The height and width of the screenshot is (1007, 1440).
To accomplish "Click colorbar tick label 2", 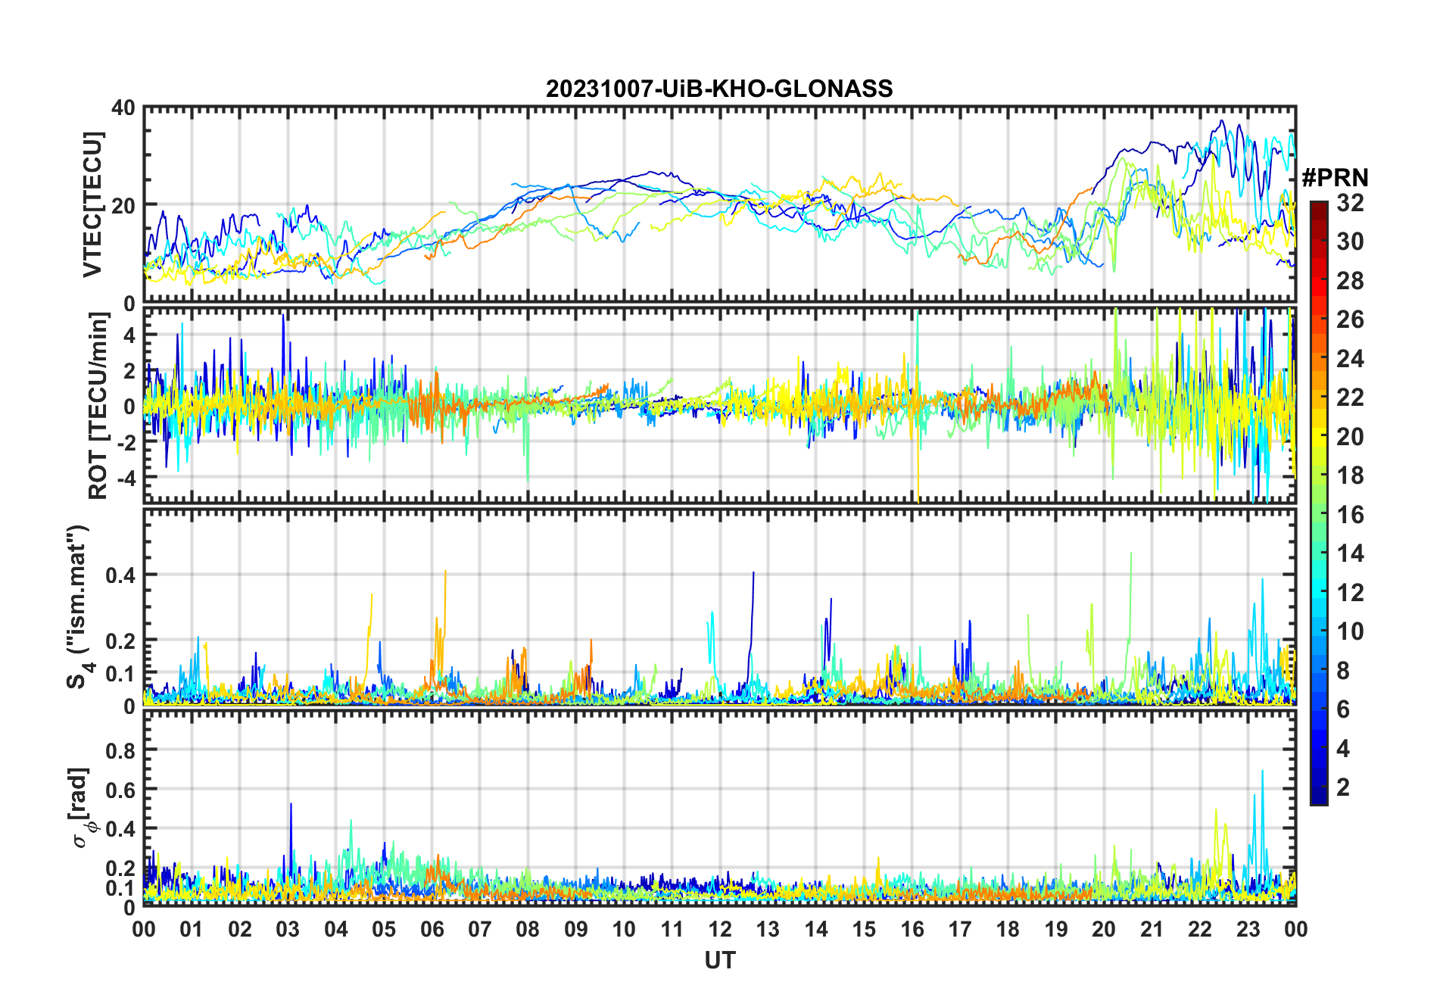I will pyautogui.click(x=1343, y=787).
